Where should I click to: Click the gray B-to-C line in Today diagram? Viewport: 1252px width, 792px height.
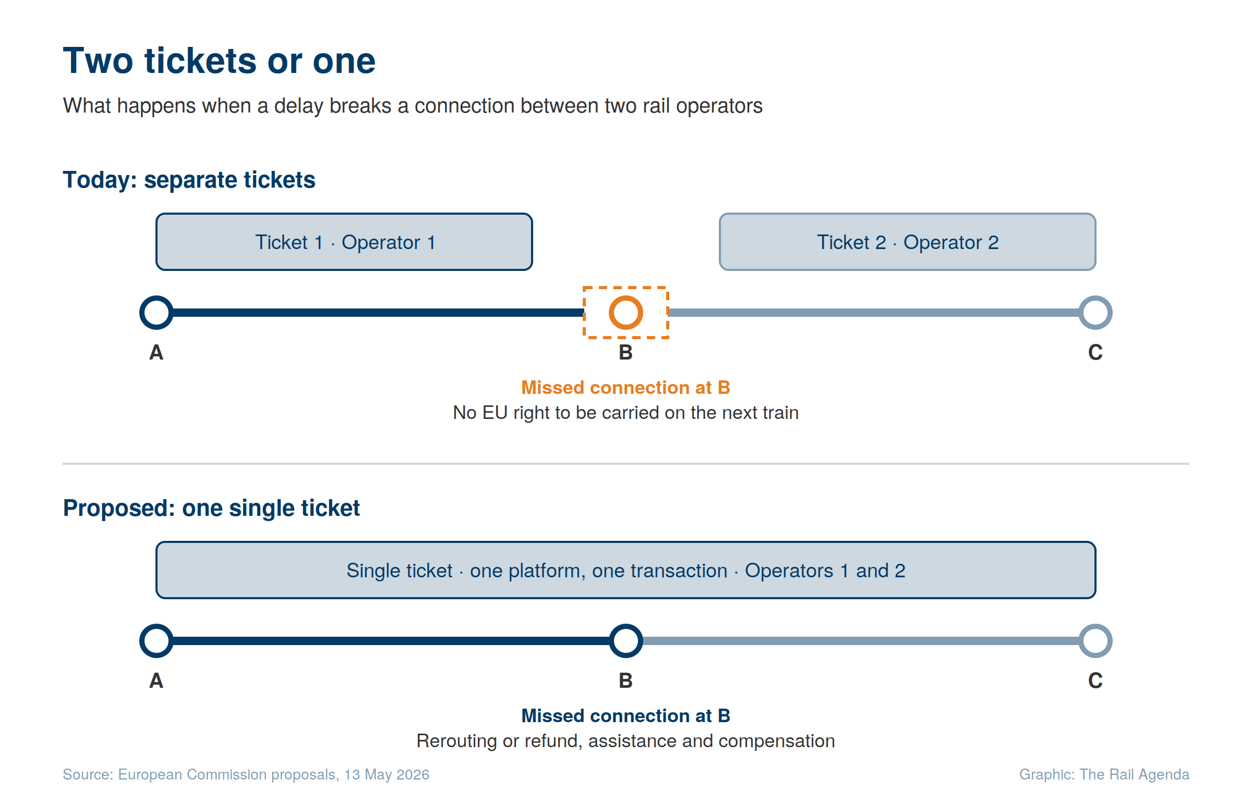tap(874, 313)
